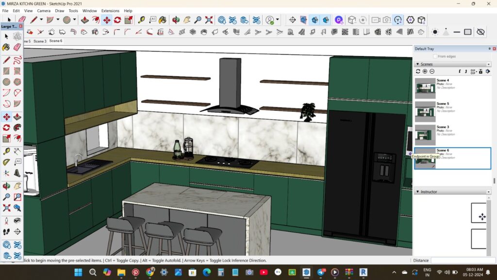Pin the Default Tray auto-hide icon
497x280 pixels.
point(489,49)
